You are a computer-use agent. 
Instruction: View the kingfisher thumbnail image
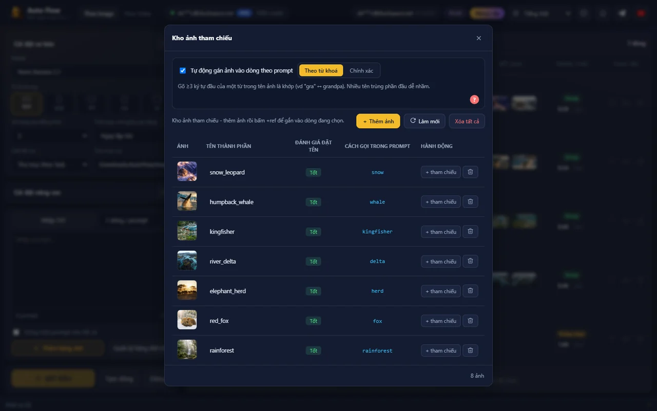[187, 231]
